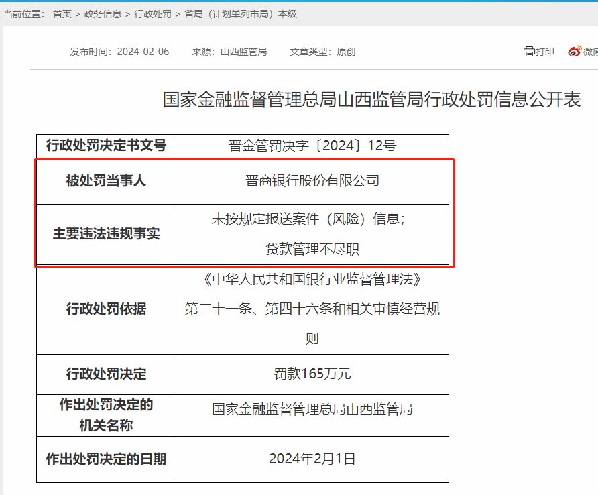The image size is (598, 495).
Task: Select the 主要违法违规事实 header cell
Action: tap(106, 234)
